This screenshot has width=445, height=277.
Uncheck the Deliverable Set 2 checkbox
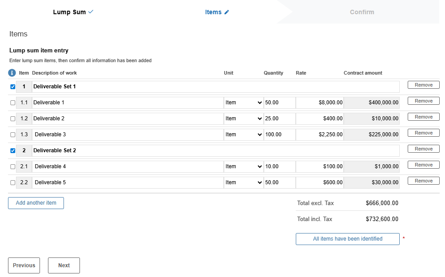(x=13, y=150)
